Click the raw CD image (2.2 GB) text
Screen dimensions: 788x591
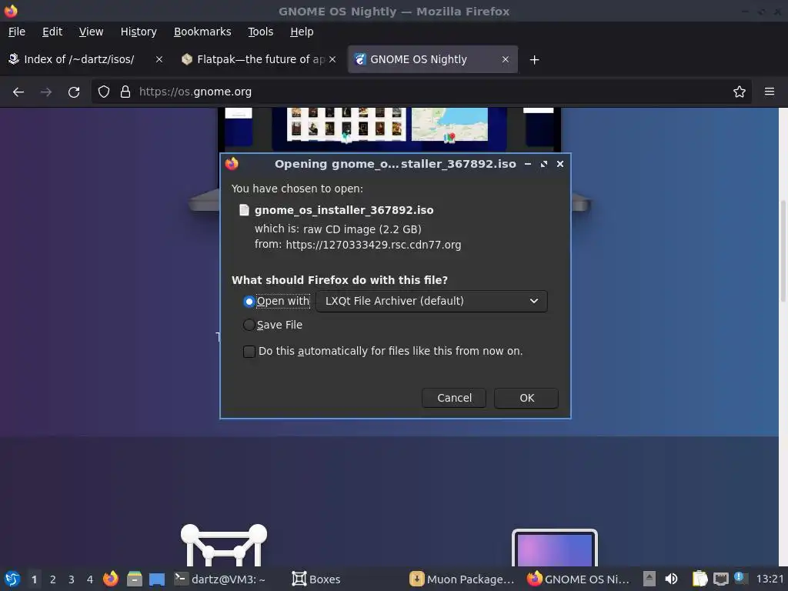click(x=362, y=229)
